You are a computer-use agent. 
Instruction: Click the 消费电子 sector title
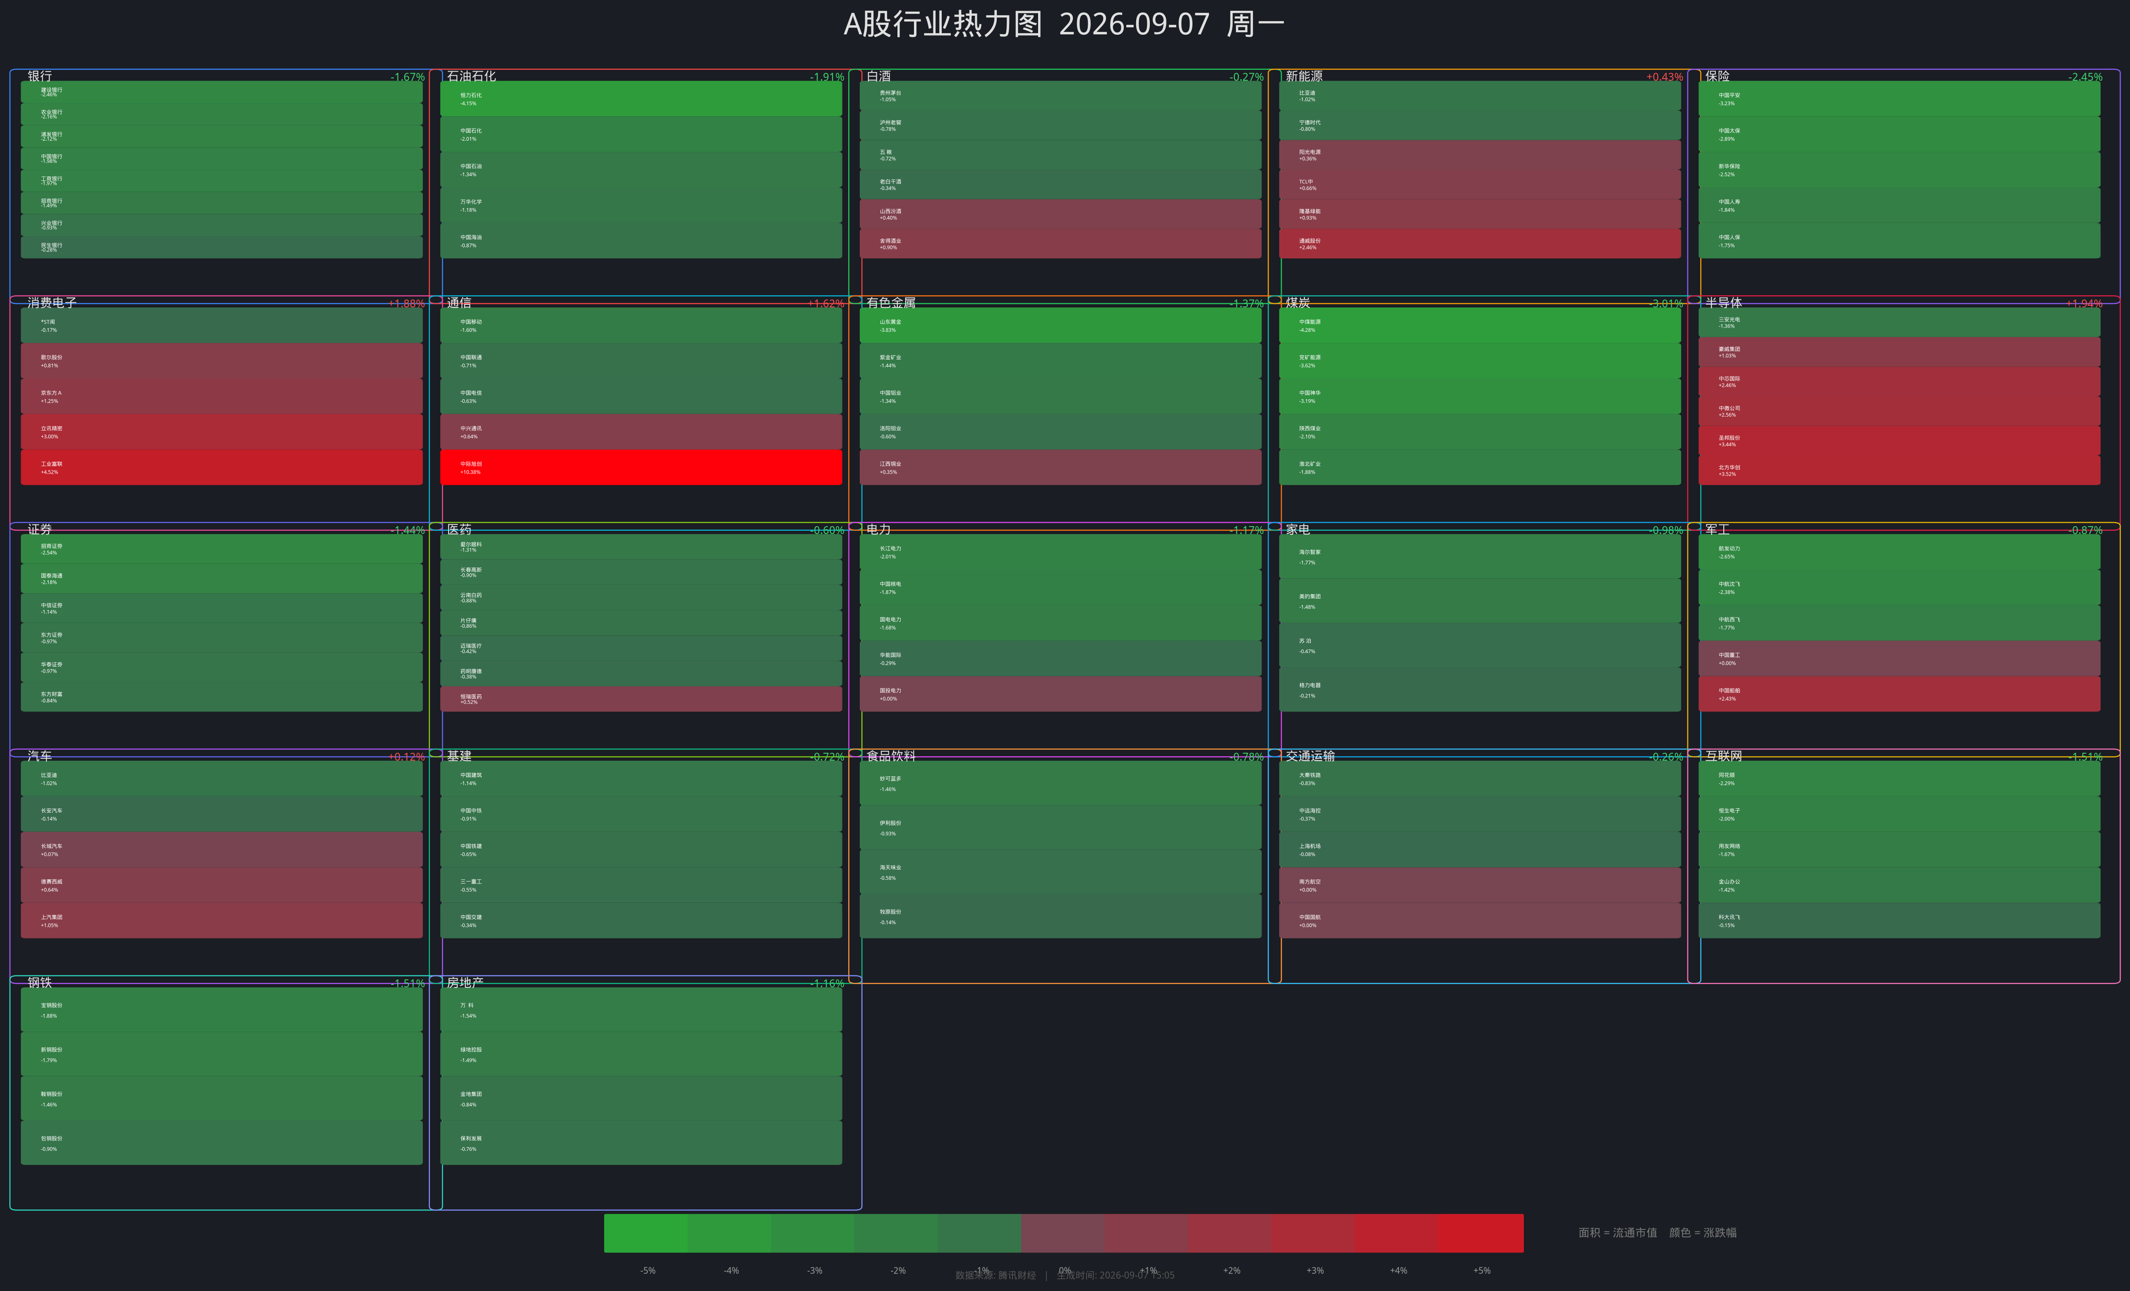52,302
